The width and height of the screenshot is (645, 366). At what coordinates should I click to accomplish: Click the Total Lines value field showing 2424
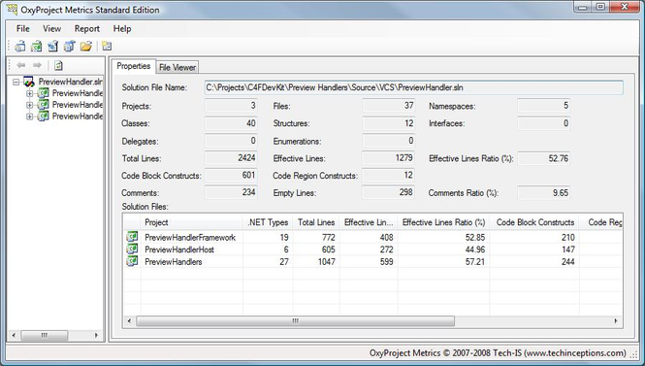[x=231, y=158]
